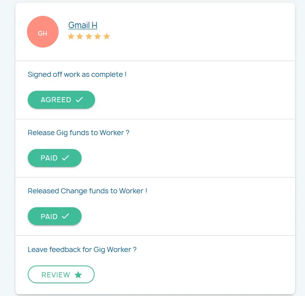This screenshot has height=296, width=305.
Task: Click the word AGREED on the green button
Action: [56, 100]
